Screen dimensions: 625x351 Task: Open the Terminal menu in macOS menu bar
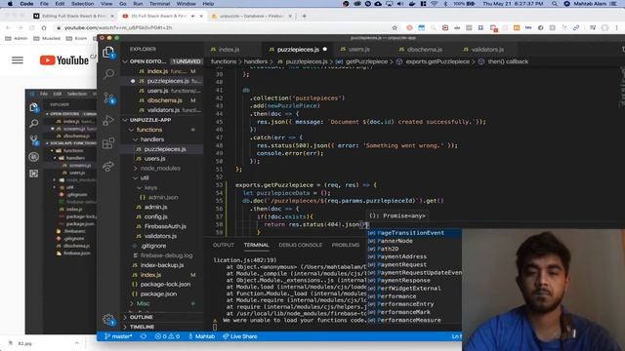pyautogui.click(x=159, y=4)
